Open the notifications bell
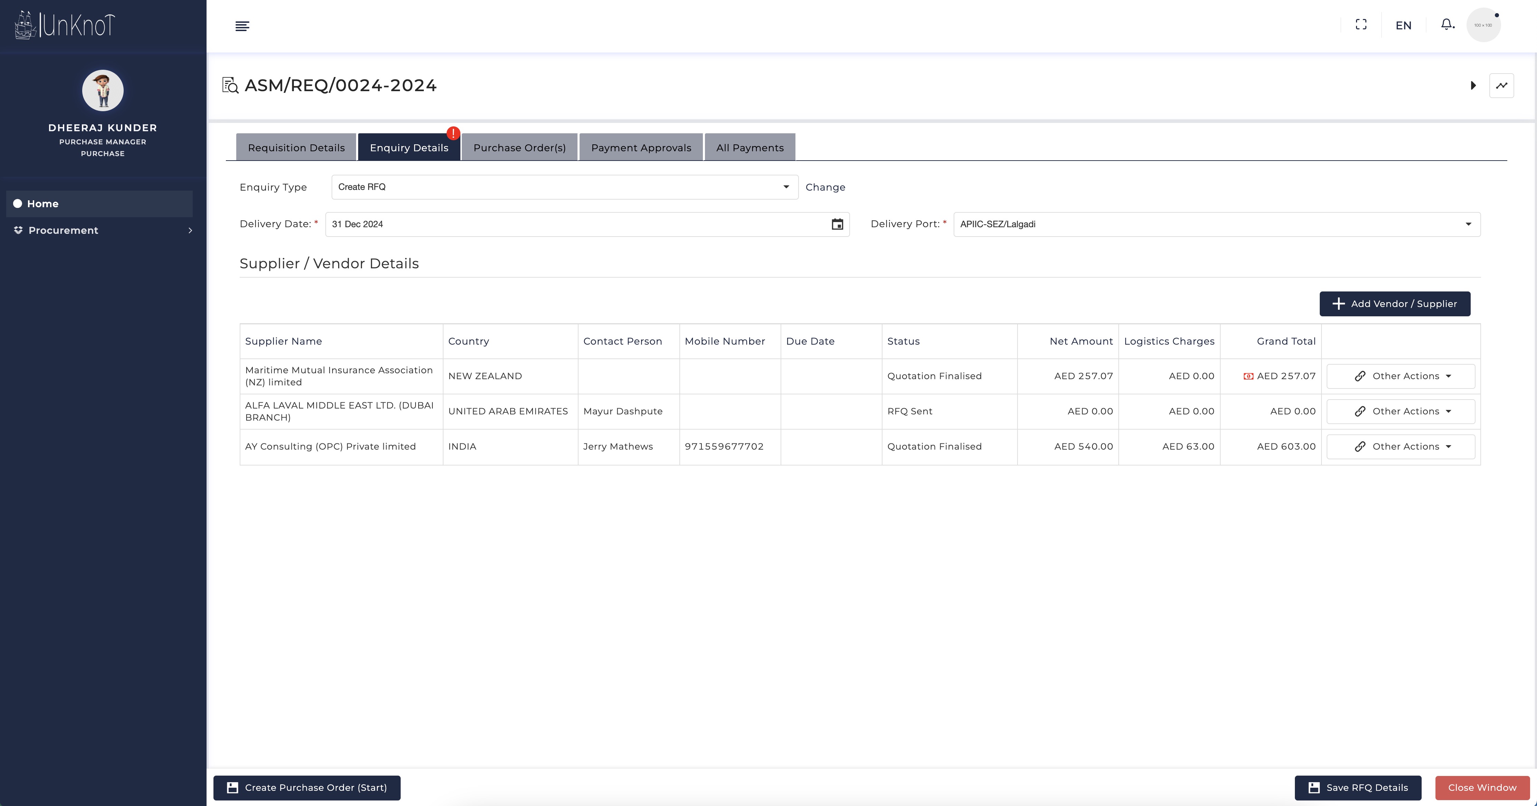 click(x=1447, y=25)
